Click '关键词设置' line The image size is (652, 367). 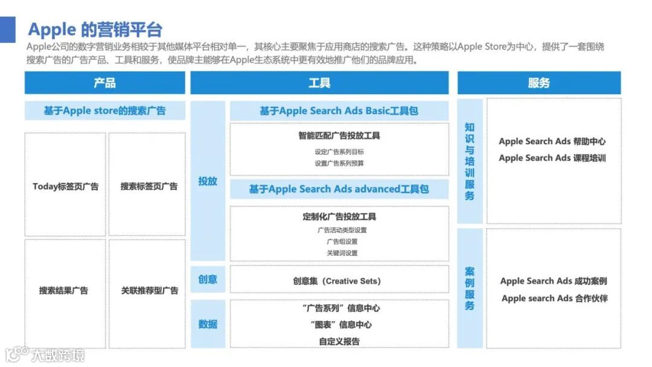(x=342, y=253)
